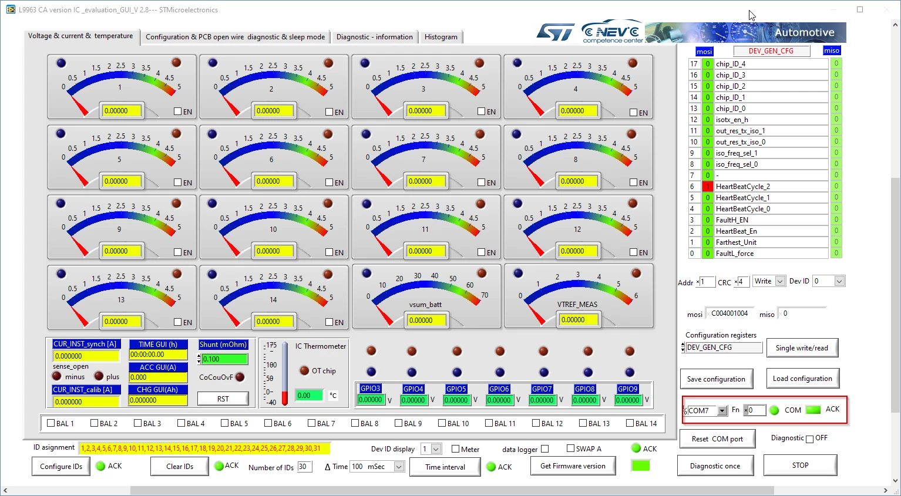Screen dimensions: 901x496
Task: Enable the EN checkbox on gauge 14
Action: click(330, 322)
